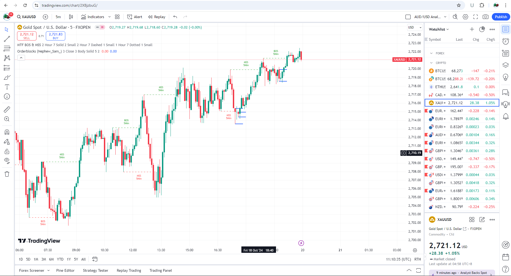Image resolution: width=511 pixels, height=276 pixels.
Task: Activate the Zoom In tool
Action: [x=7, y=119]
